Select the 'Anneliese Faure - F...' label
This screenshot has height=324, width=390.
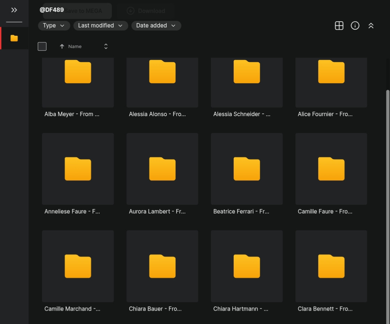pos(72,212)
